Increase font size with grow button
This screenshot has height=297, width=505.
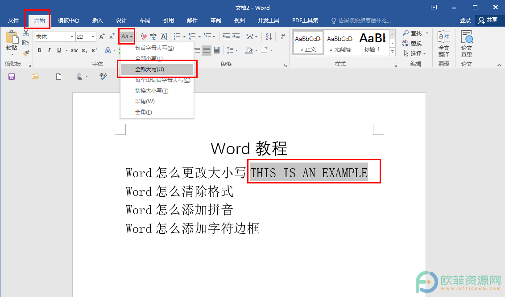click(x=102, y=37)
